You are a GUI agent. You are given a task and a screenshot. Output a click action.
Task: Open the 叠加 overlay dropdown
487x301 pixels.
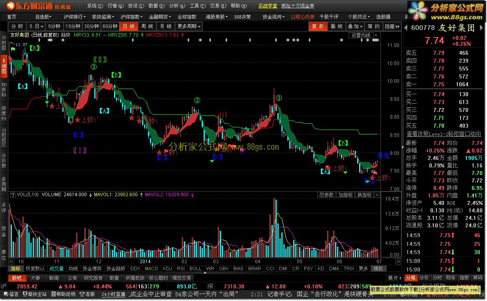[355, 26]
